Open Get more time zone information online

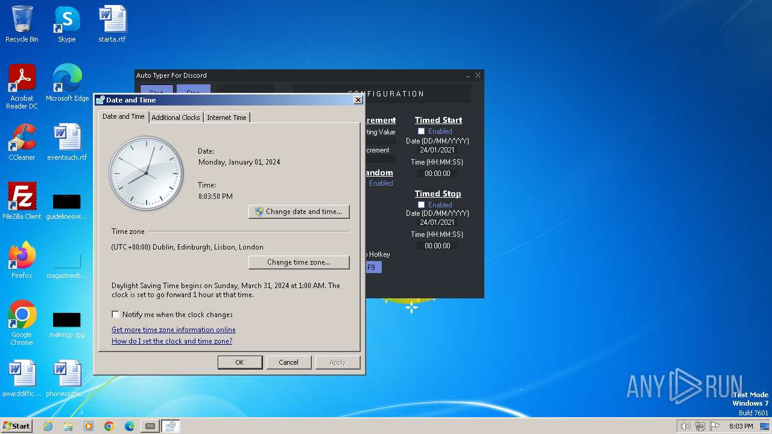pos(174,330)
